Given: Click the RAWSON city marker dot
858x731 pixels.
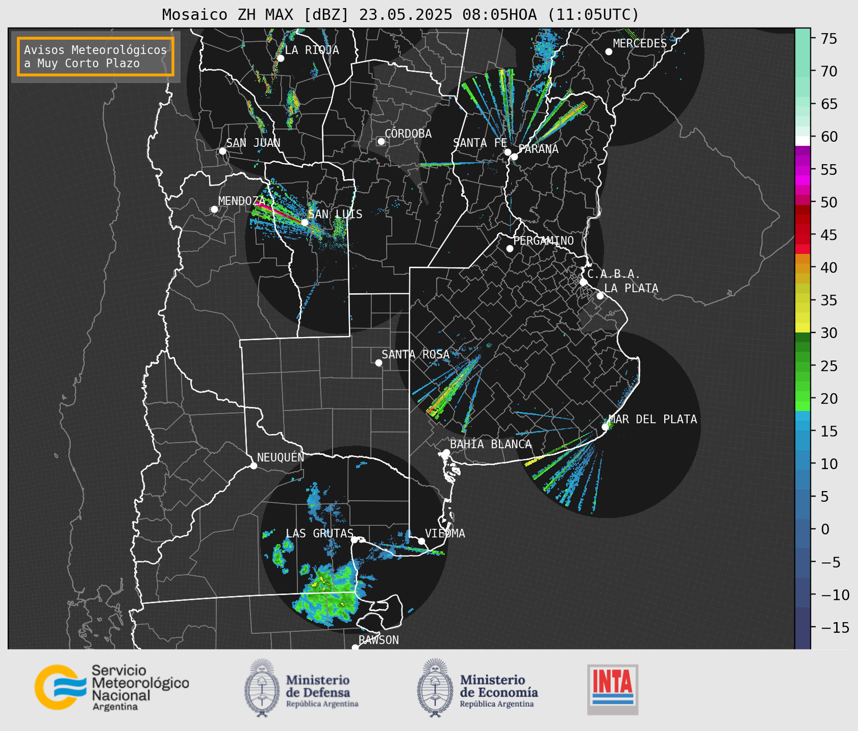Looking at the screenshot, I should pyautogui.click(x=355, y=648).
